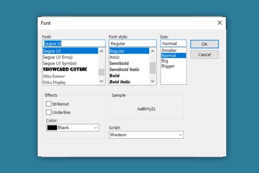The width and height of the screenshot is (259, 173).
Task: Choose Sitka Display font
Action: tap(70, 82)
